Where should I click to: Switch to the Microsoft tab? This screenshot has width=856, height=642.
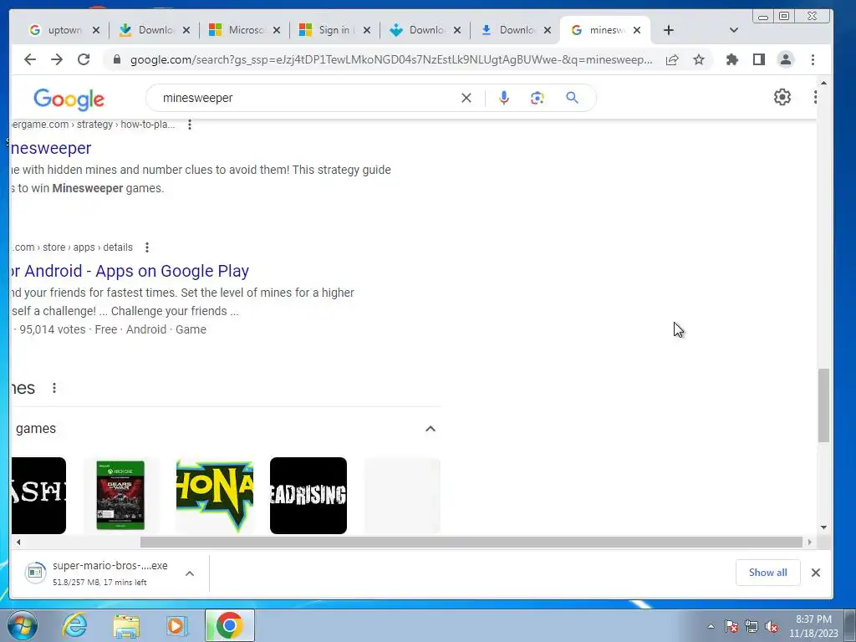coord(245,30)
